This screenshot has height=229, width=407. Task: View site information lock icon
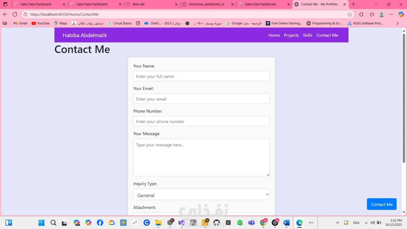coord(25,15)
